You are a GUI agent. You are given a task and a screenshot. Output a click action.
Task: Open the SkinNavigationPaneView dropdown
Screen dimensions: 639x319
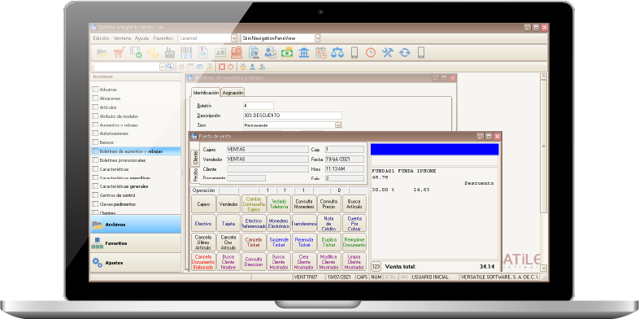tap(317, 38)
